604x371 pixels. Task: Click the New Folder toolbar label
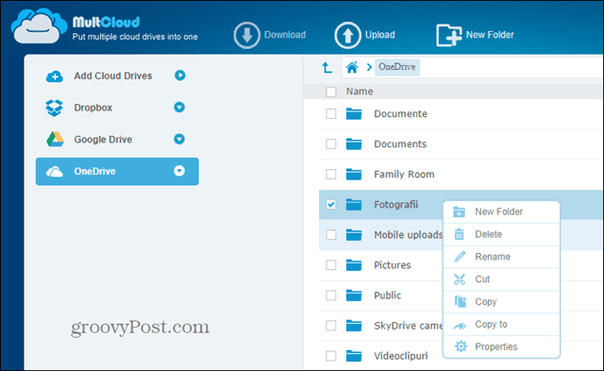pyautogui.click(x=490, y=35)
